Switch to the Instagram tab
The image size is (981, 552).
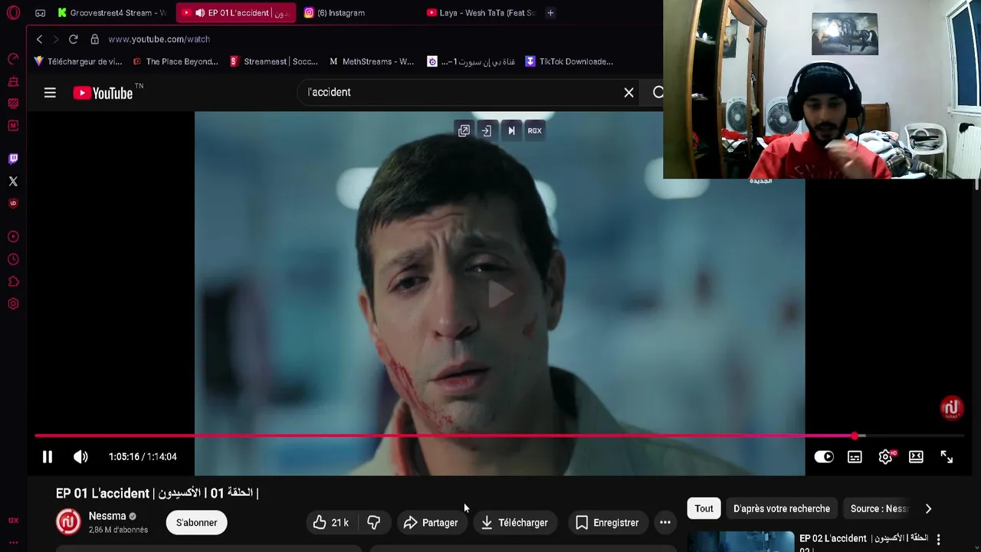tap(334, 13)
